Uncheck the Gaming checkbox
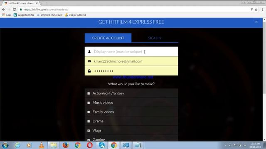This screenshot has width=266, height=149. coord(89,140)
